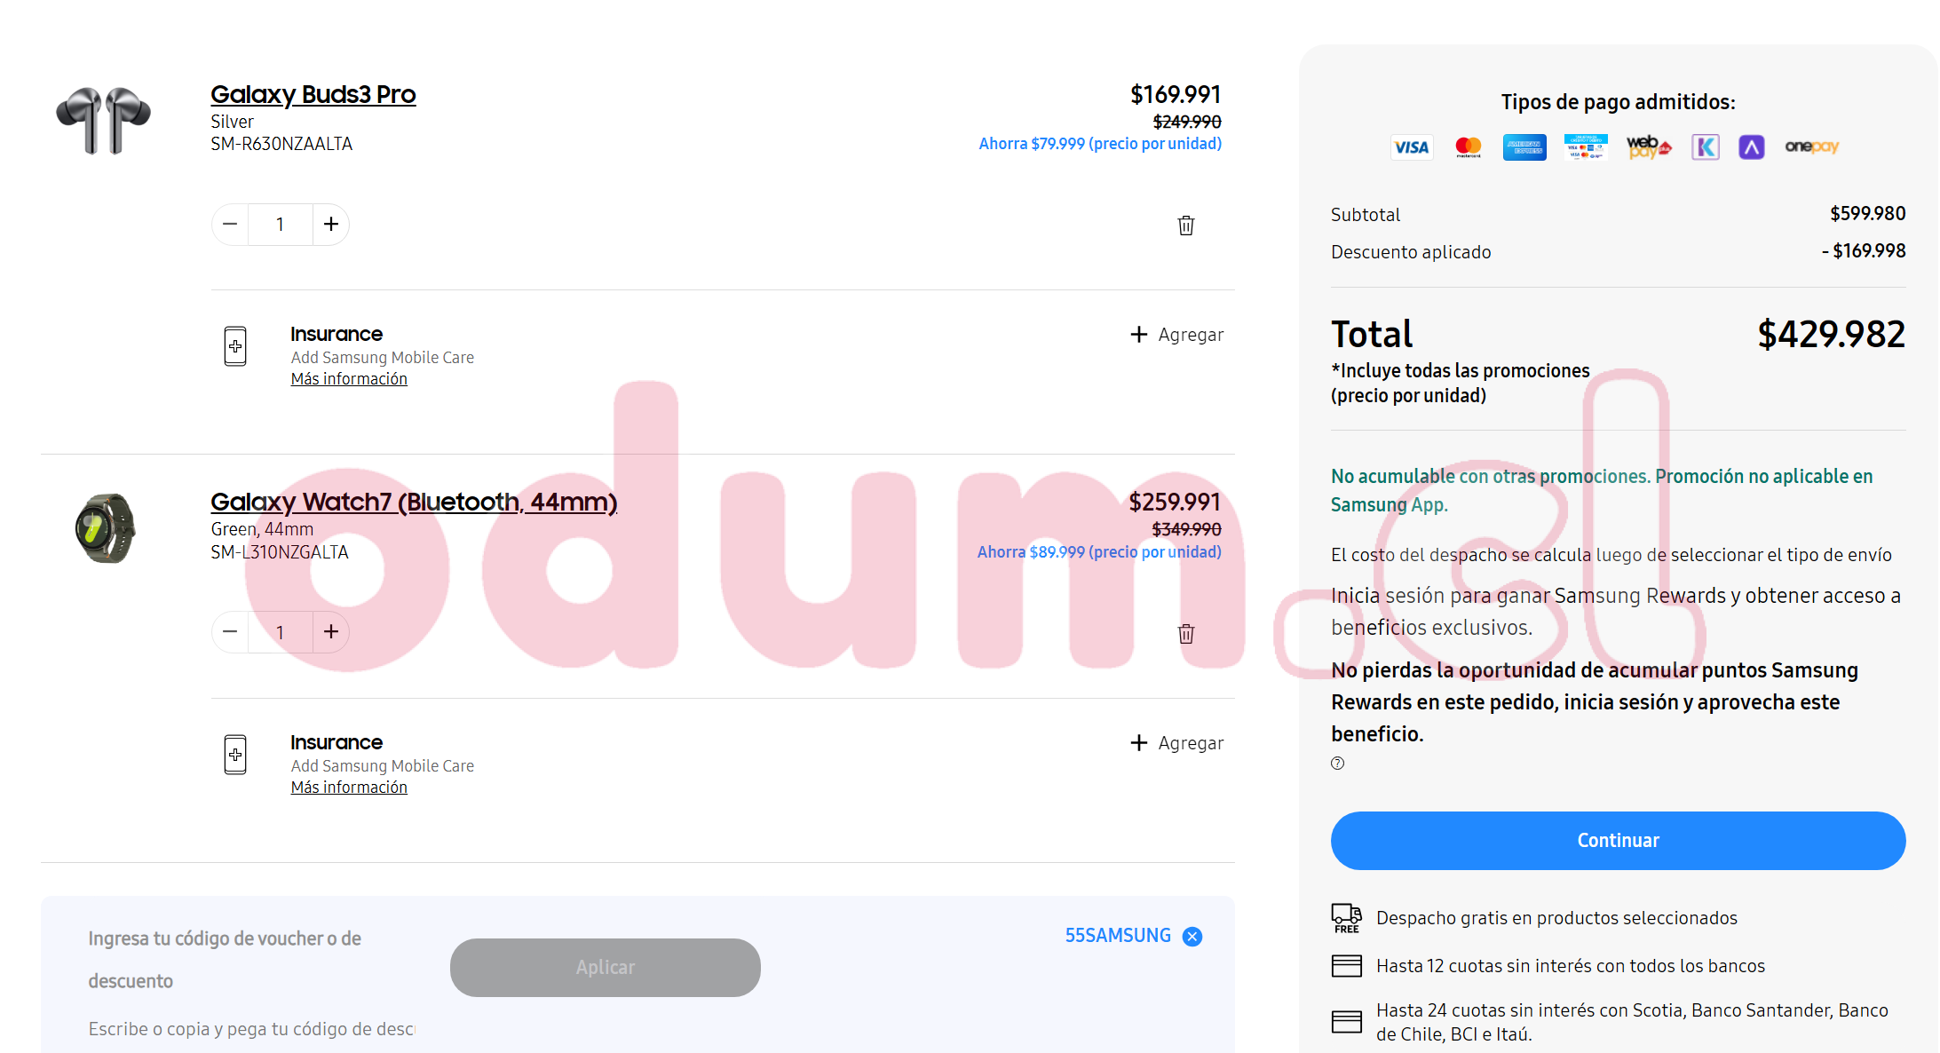Decrease Galaxy Watch7 quantity
This screenshot has width=1940, height=1053.
point(230,632)
